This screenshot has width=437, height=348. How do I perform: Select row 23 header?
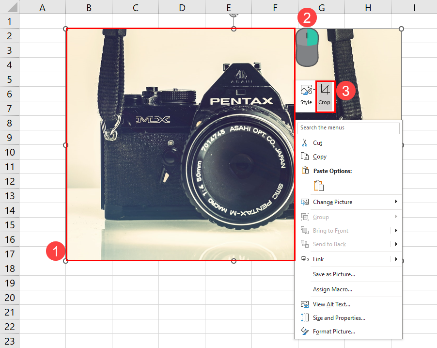coord(10,341)
